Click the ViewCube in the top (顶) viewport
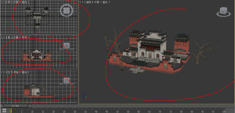The height and width of the screenshot is (113, 235). 66,11
